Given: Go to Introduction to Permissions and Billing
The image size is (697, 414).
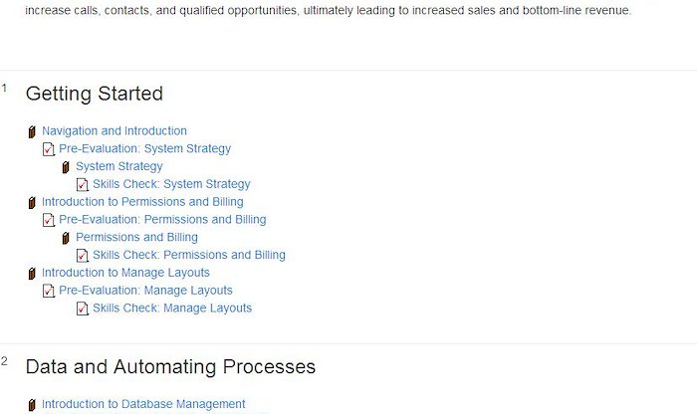Looking at the screenshot, I should coord(142,202).
